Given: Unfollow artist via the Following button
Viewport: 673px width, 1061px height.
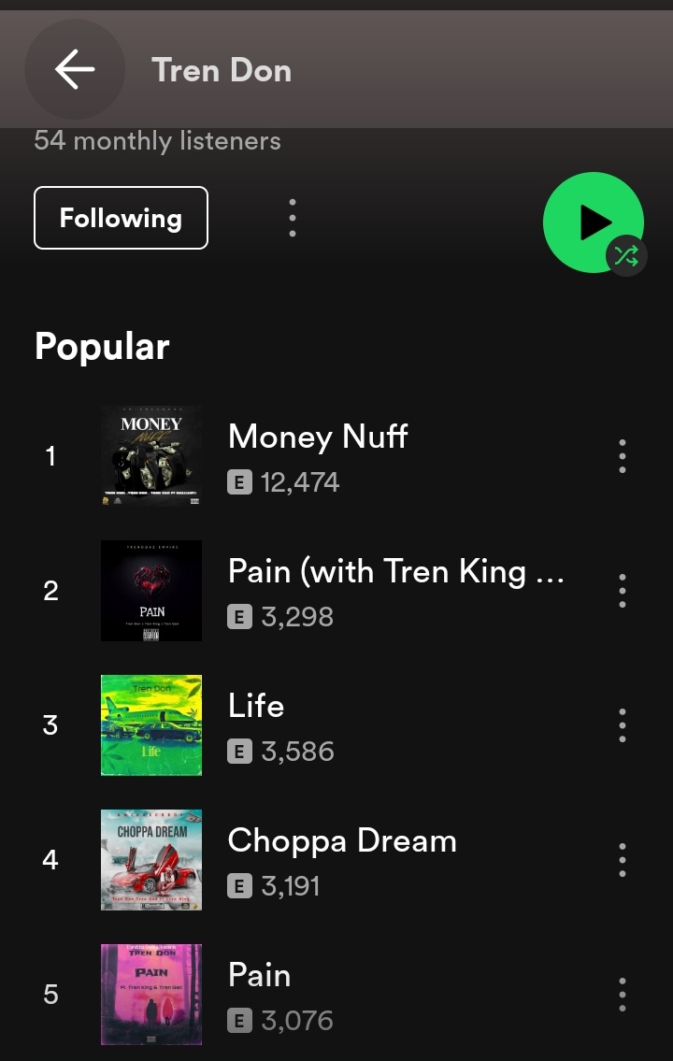Looking at the screenshot, I should click(x=122, y=218).
